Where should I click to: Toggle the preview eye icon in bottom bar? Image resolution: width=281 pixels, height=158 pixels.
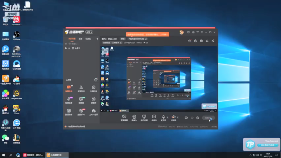coord(192,118)
